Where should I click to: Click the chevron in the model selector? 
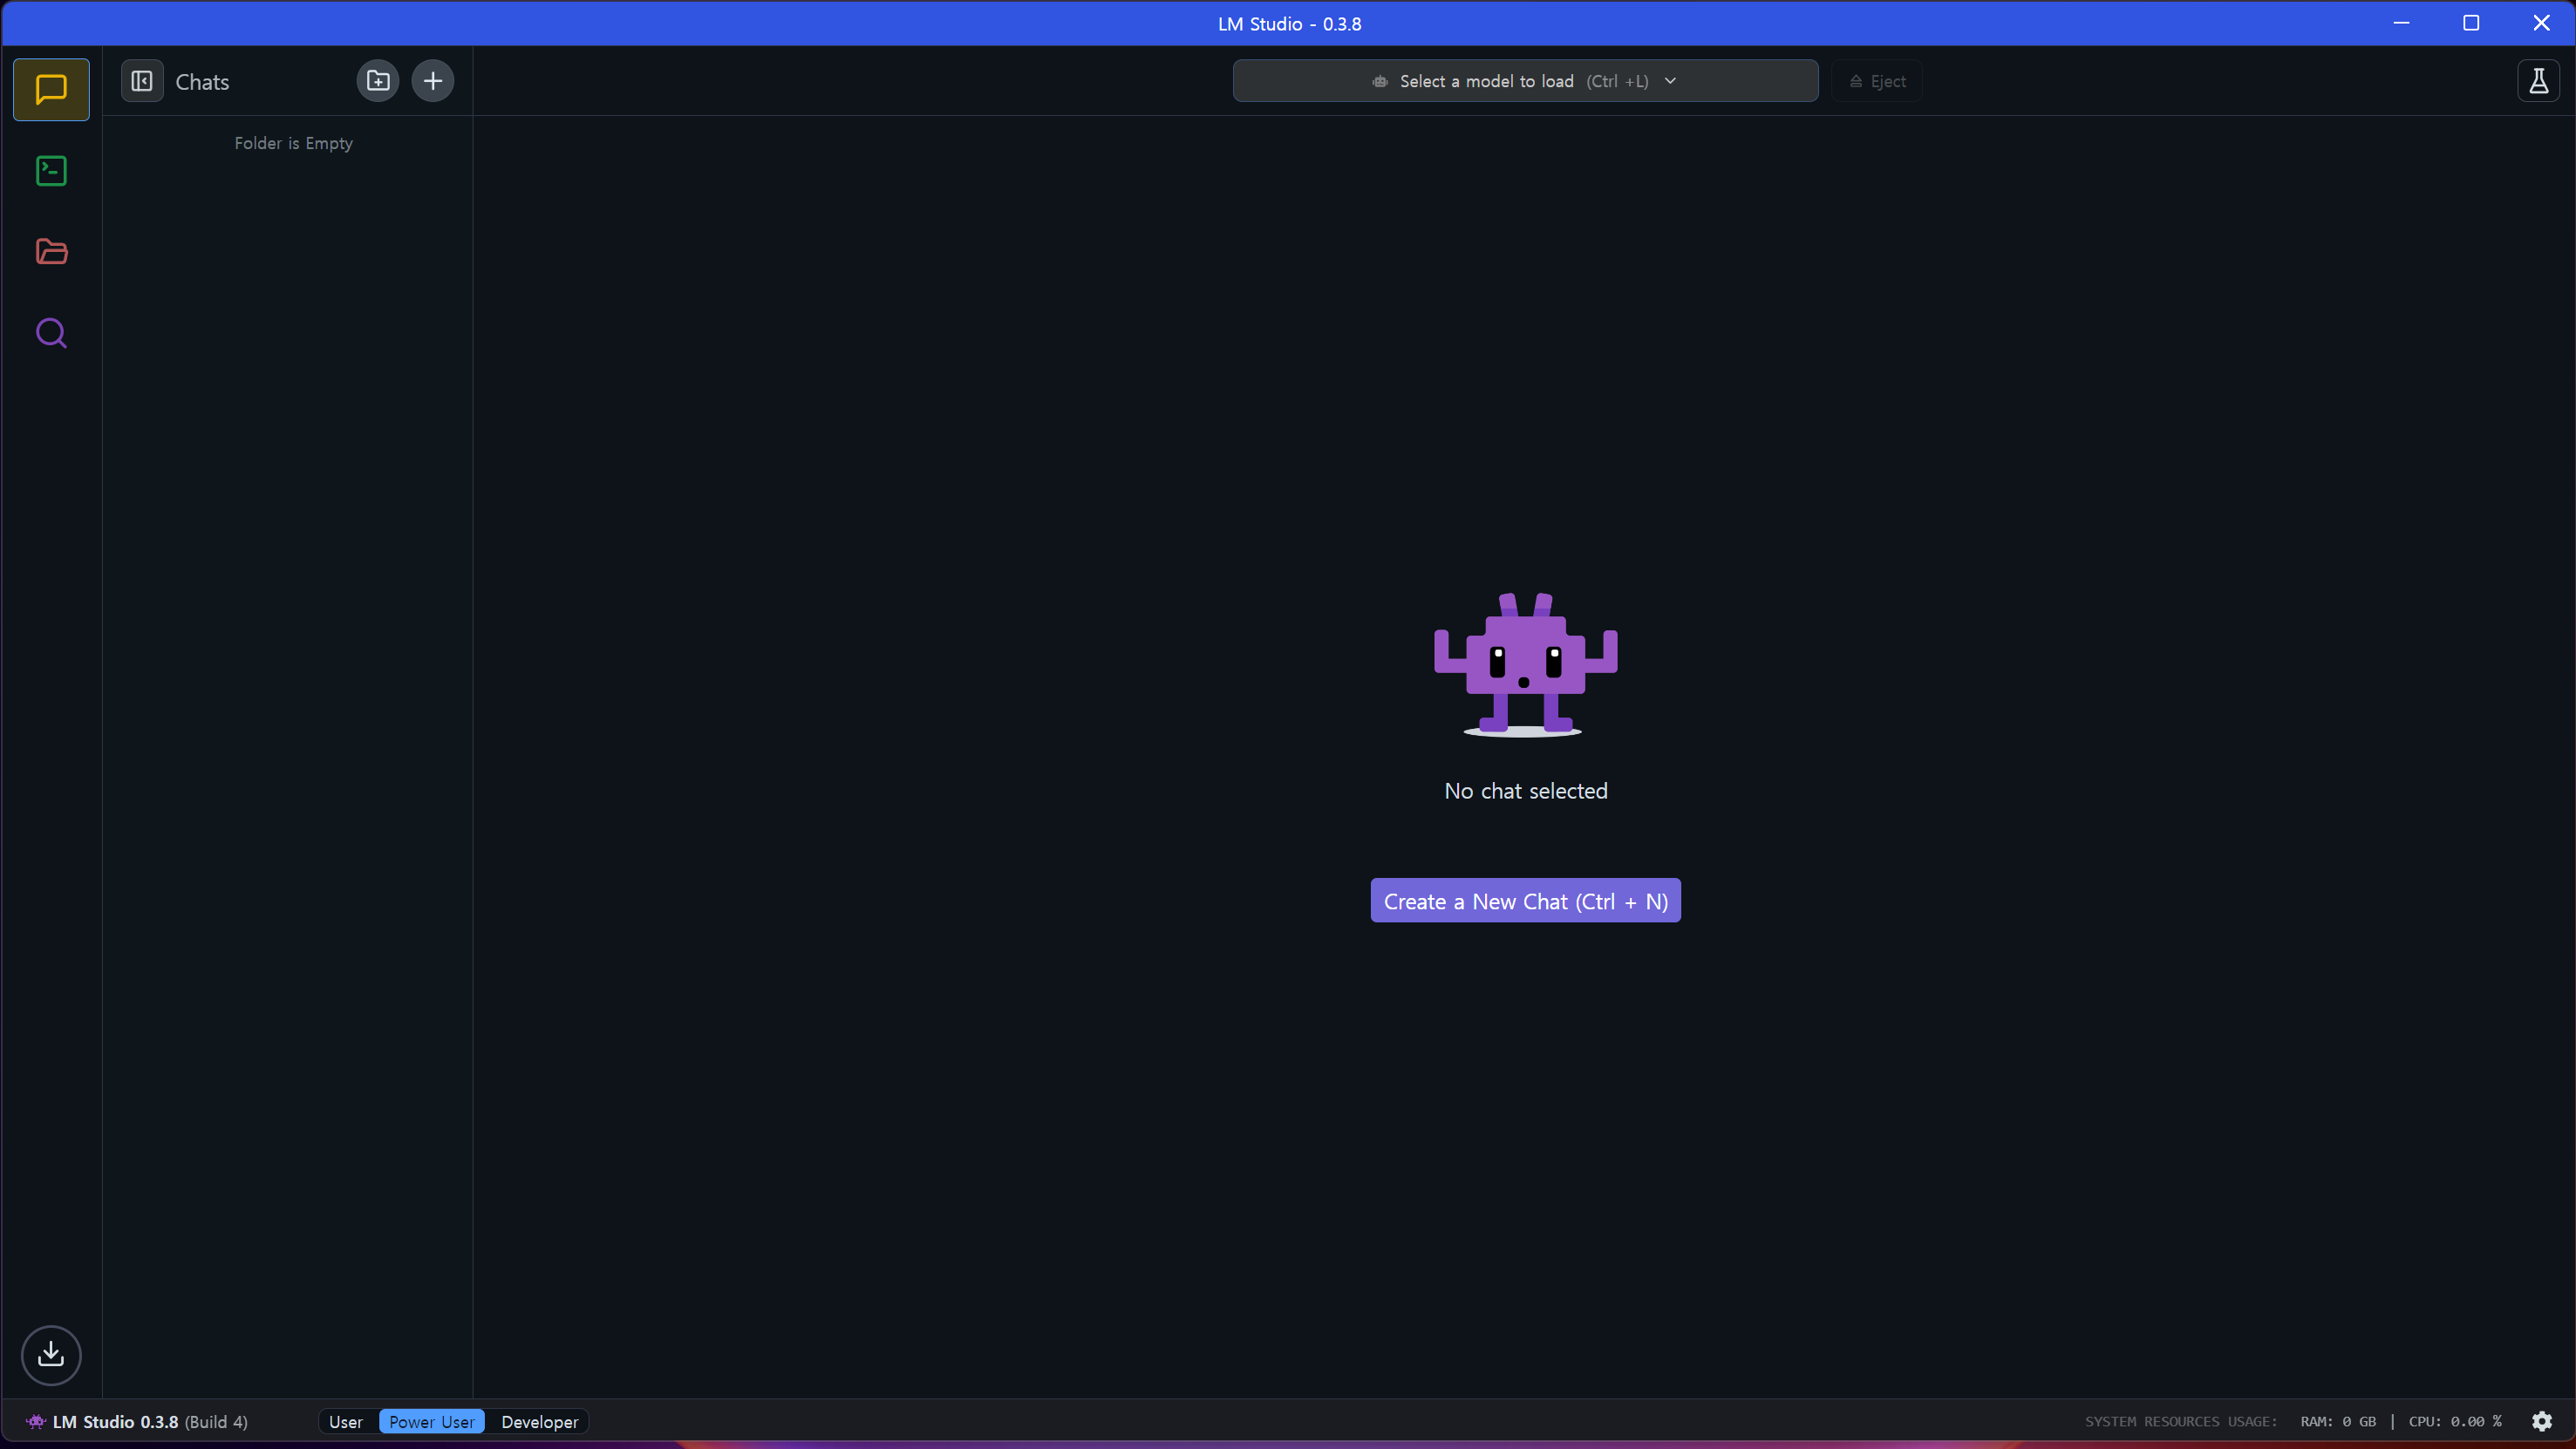[x=1670, y=81]
